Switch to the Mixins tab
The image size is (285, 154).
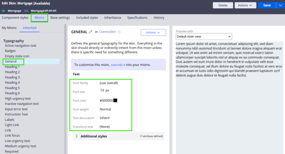39,18
